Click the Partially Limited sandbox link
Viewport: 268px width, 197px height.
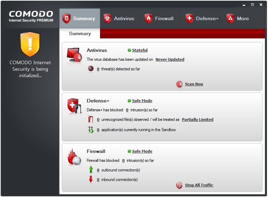[x=198, y=119]
